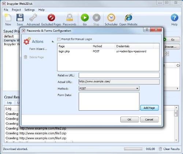The image size is (183, 154).
Task: Confirm dialog with OK button
Action: [x=130, y=119]
